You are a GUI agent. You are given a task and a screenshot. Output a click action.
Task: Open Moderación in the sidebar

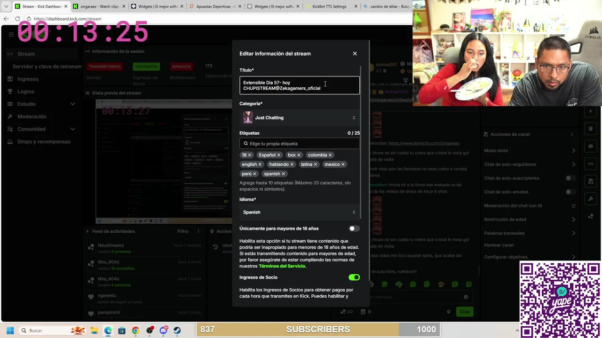pos(32,116)
